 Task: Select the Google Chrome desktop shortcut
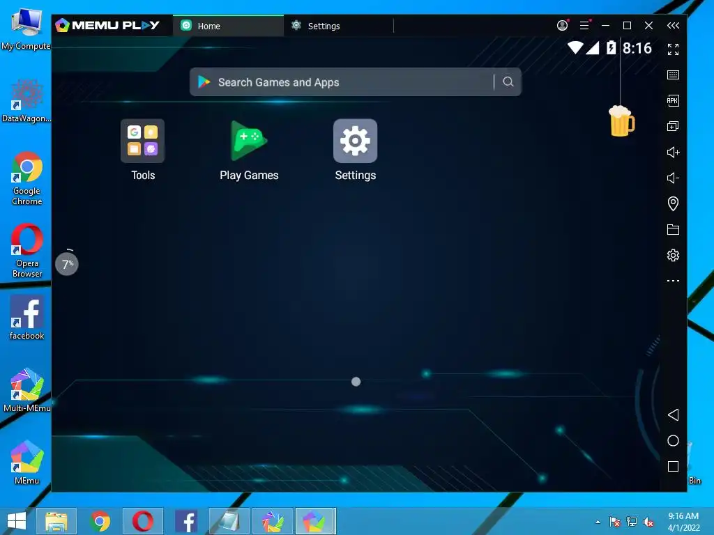[27, 178]
